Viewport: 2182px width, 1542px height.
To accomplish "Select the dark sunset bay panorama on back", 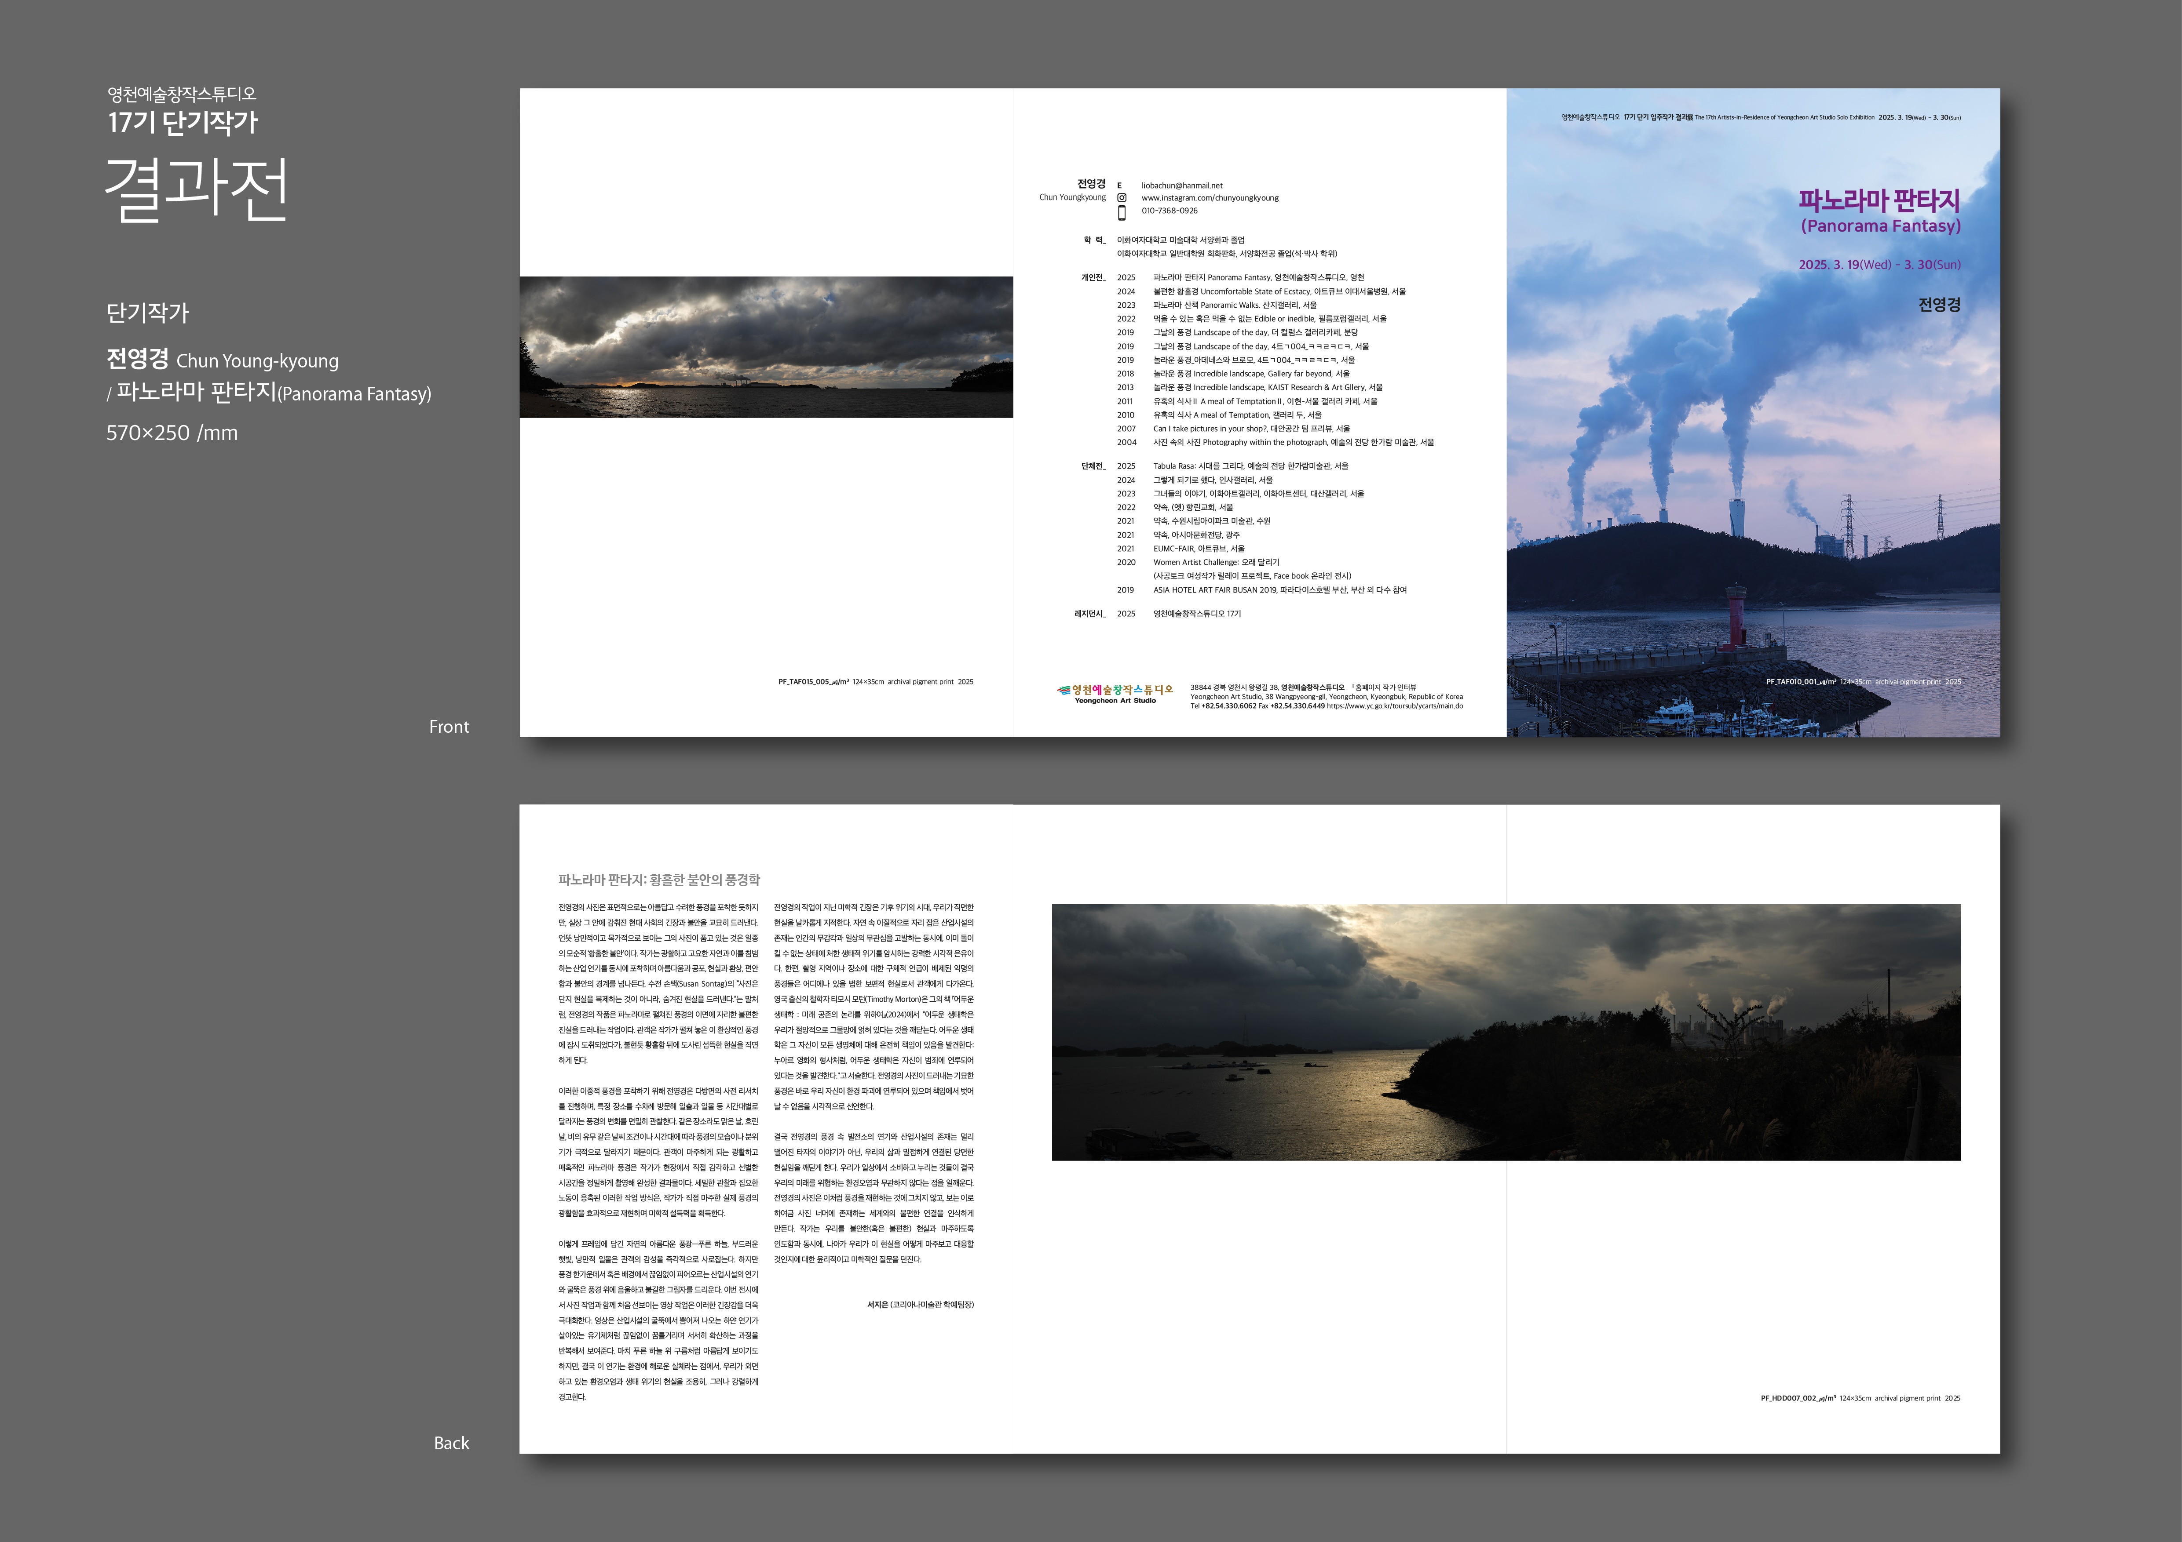I will (1506, 1032).
